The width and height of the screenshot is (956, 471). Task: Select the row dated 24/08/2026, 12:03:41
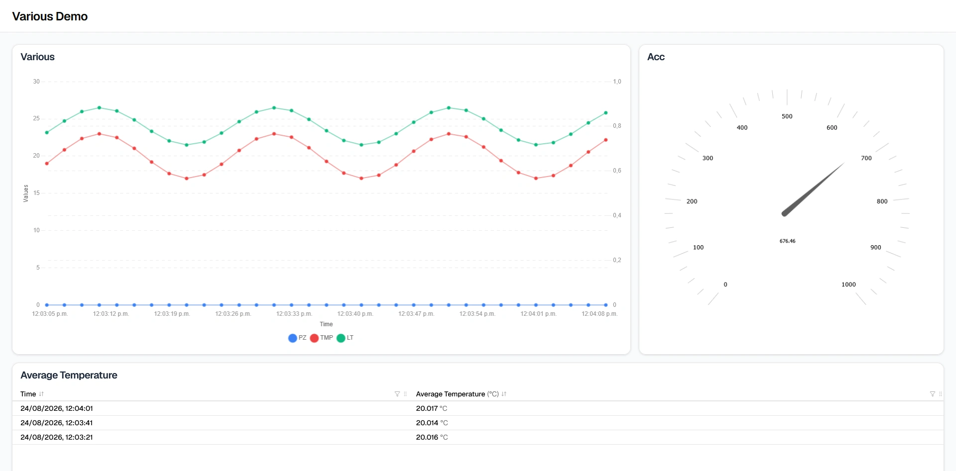pos(478,423)
